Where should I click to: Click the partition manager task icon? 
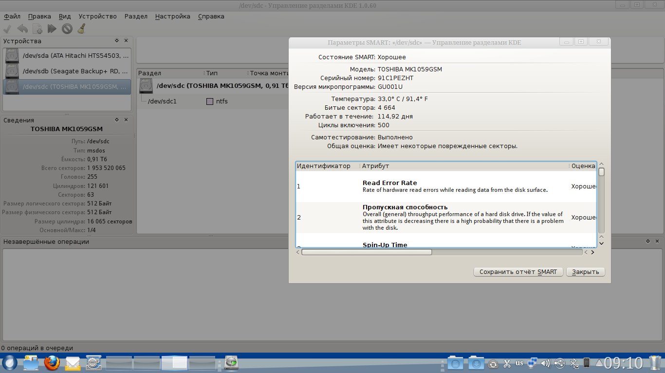click(x=232, y=363)
